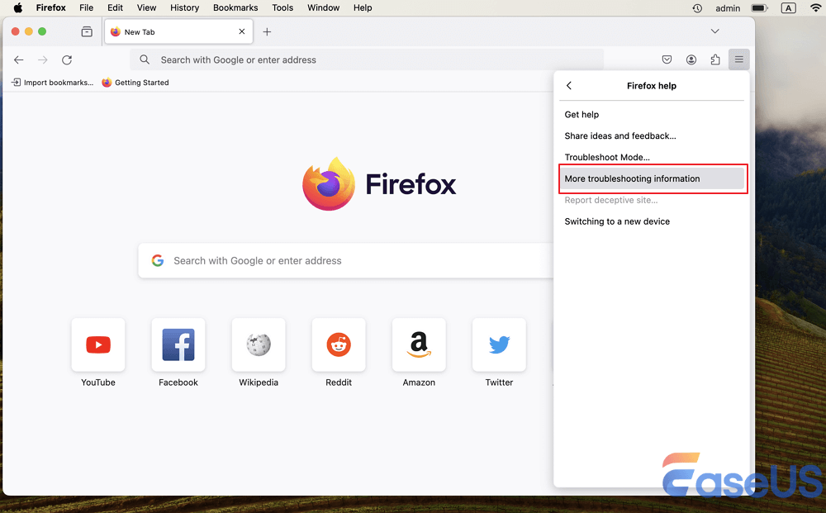Open the hamburger application menu
Screen dimensions: 826x513
coord(738,59)
